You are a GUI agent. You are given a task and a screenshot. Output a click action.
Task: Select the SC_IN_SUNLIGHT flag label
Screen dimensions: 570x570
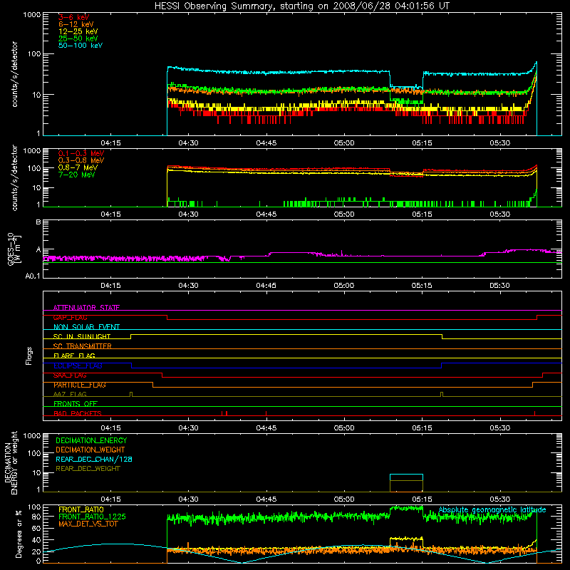tap(82, 336)
